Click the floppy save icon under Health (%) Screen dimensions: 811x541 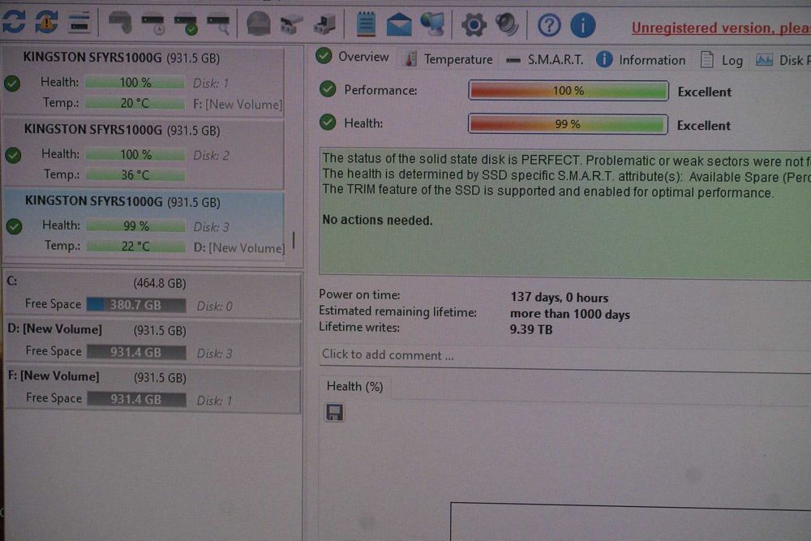tap(335, 412)
